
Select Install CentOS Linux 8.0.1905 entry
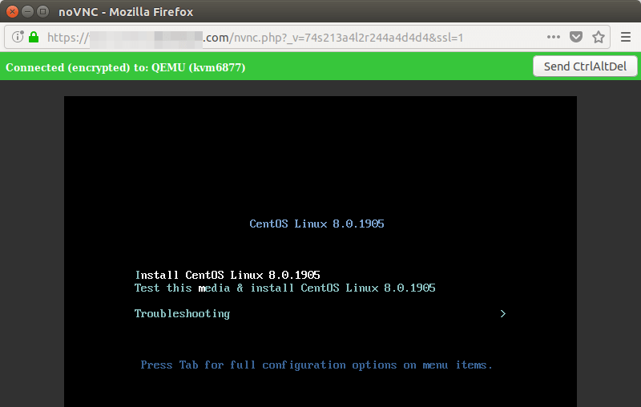click(x=228, y=275)
